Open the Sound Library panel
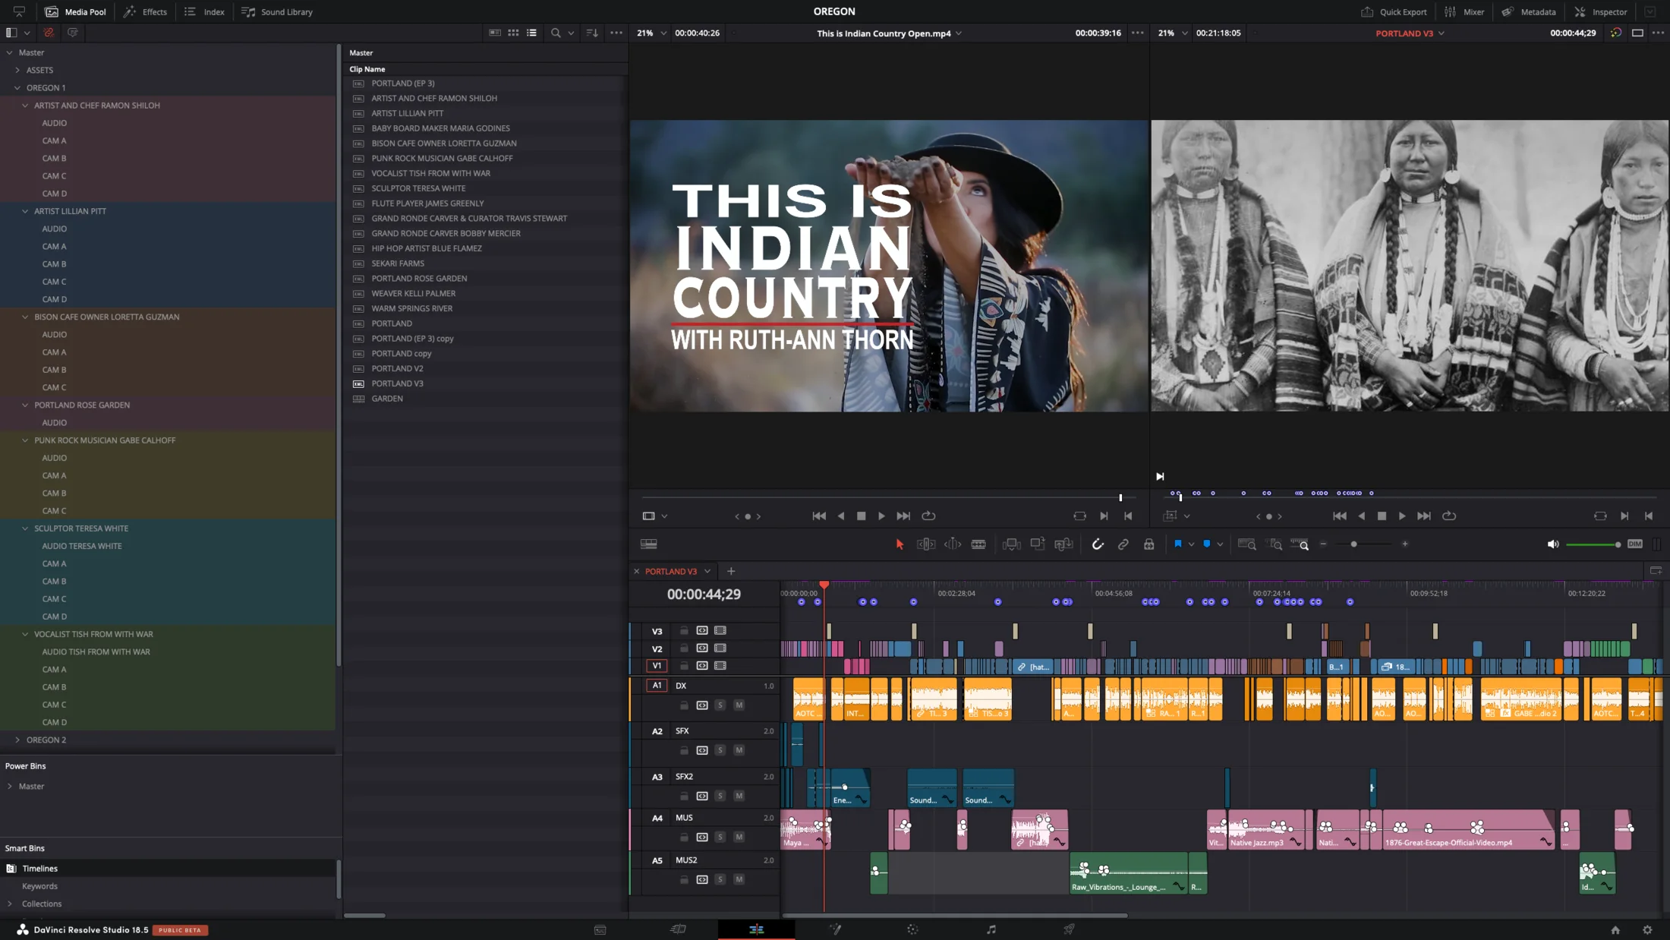This screenshot has width=1670, height=940. (x=277, y=12)
